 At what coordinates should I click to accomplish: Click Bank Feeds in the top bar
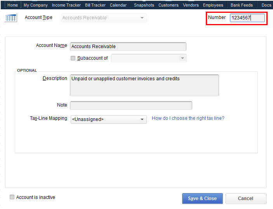[x=242, y=5]
